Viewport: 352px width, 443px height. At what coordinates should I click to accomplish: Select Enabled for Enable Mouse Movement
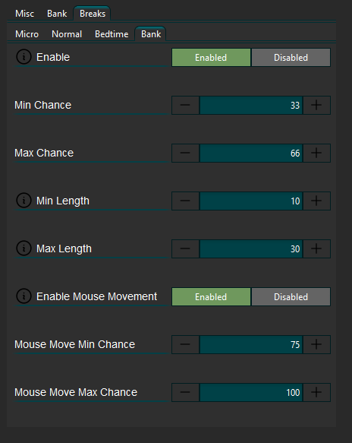[211, 296]
